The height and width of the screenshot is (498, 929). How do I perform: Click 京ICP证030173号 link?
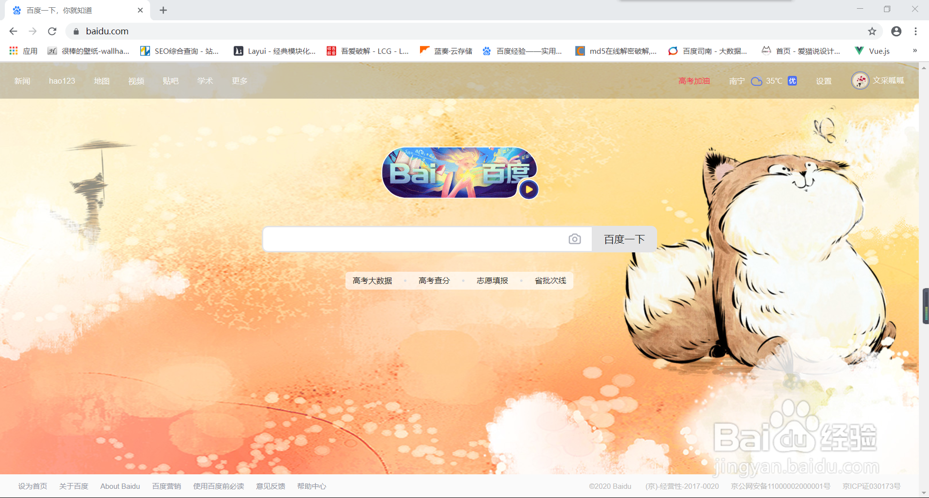pyautogui.click(x=871, y=486)
